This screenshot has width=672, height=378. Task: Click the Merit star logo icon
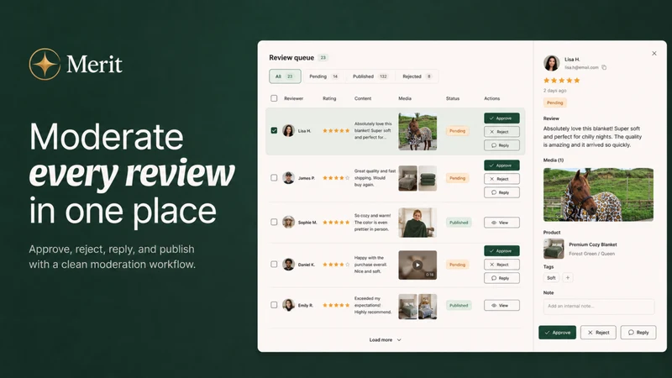coord(45,64)
